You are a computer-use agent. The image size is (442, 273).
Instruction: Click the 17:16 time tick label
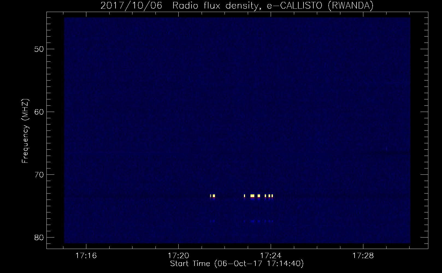(x=86, y=256)
